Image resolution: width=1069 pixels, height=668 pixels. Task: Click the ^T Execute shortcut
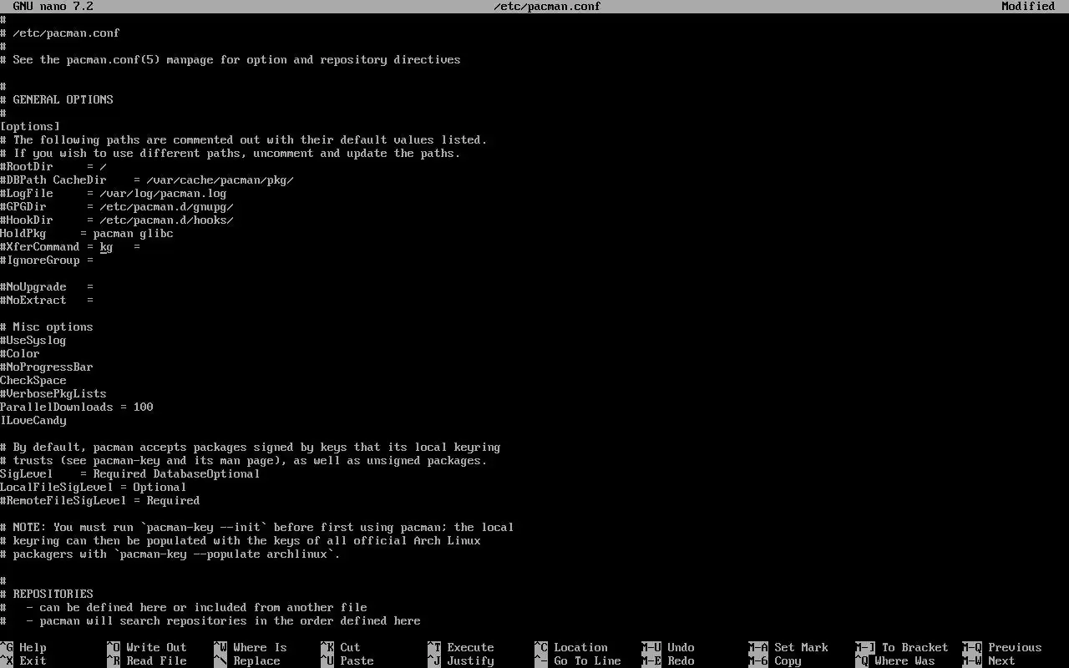[461, 647]
